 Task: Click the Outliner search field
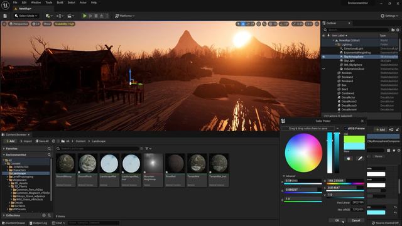pos(356,30)
